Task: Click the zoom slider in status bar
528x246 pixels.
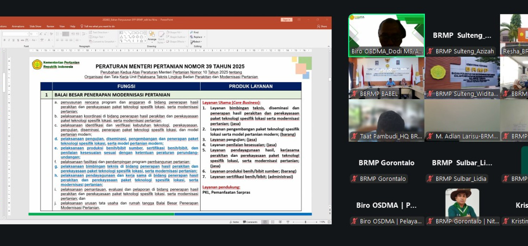Action: pos(305,222)
